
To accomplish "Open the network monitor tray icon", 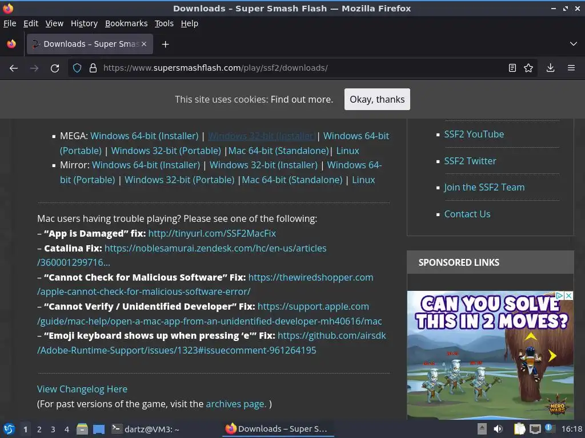I will click(x=535, y=429).
